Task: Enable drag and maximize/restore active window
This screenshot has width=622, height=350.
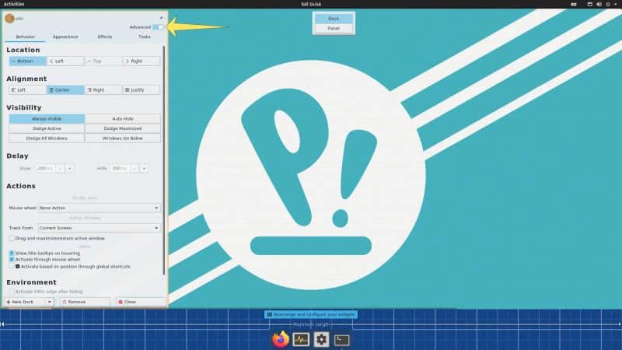Action: pyautogui.click(x=12, y=238)
